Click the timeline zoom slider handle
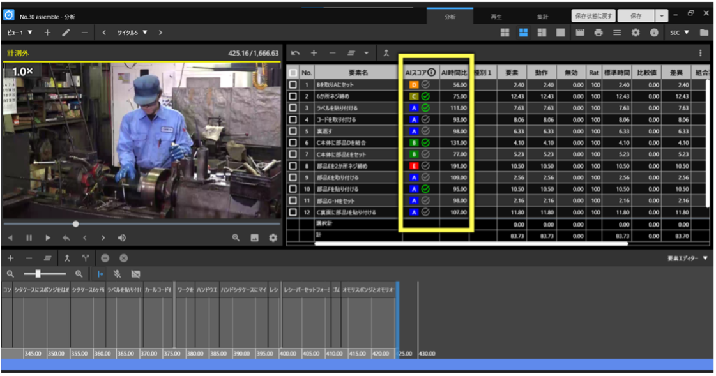 [38, 274]
